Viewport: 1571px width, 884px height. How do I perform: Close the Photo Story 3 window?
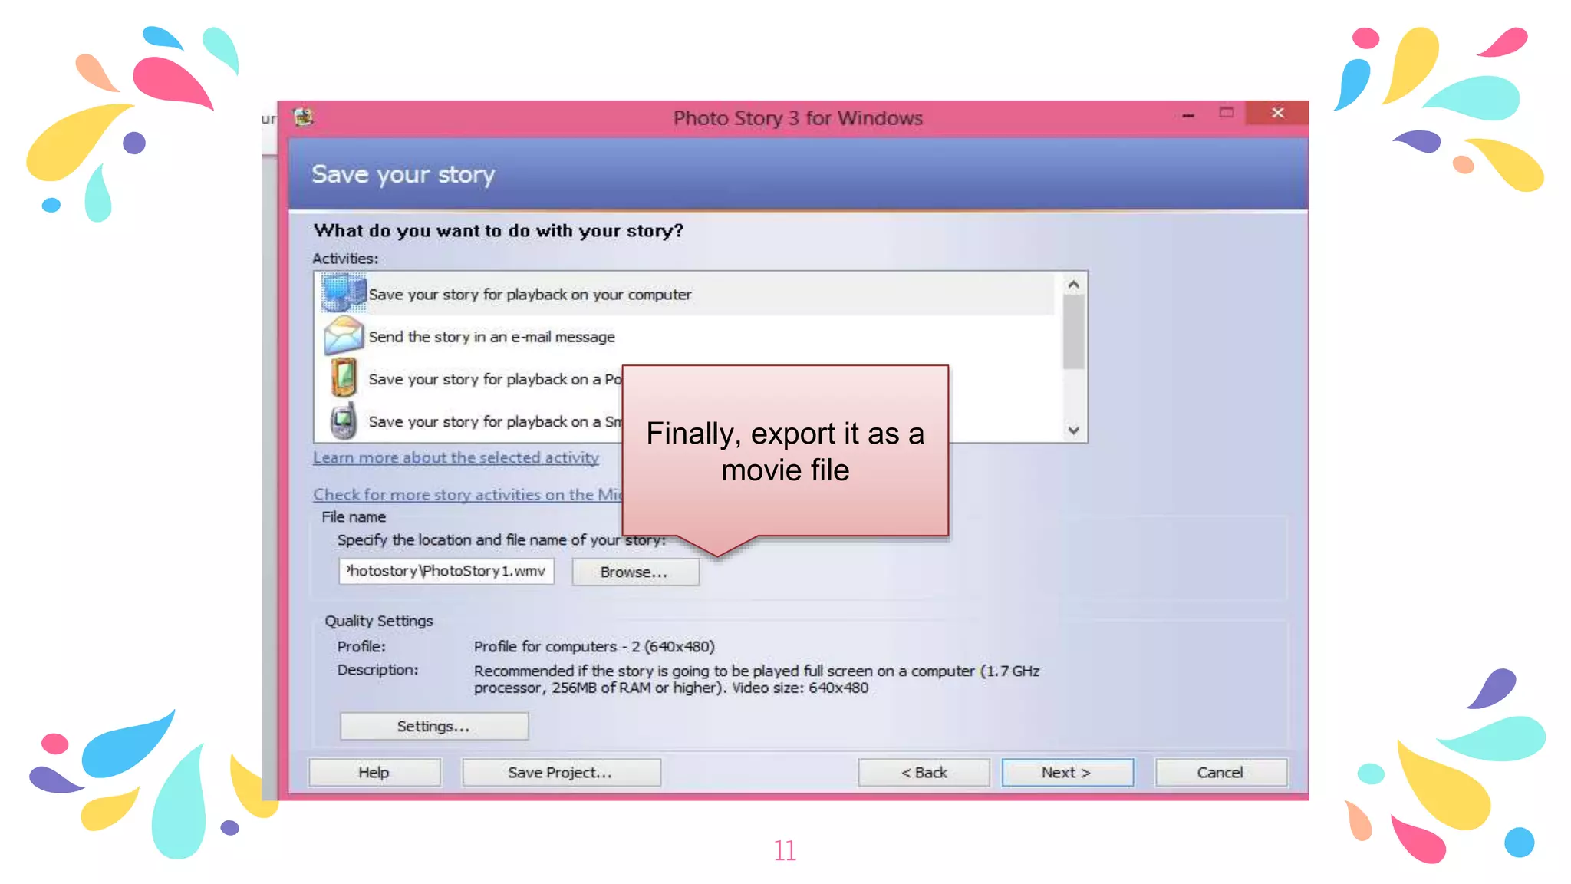click(x=1277, y=113)
